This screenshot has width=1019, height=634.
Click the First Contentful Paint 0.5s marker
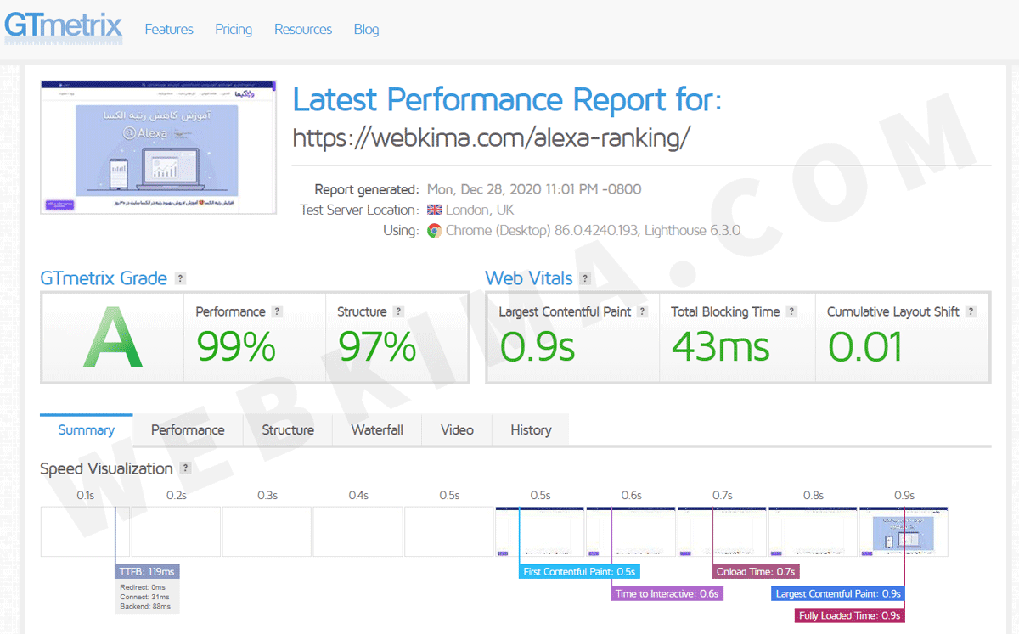pyautogui.click(x=579, y=572)
